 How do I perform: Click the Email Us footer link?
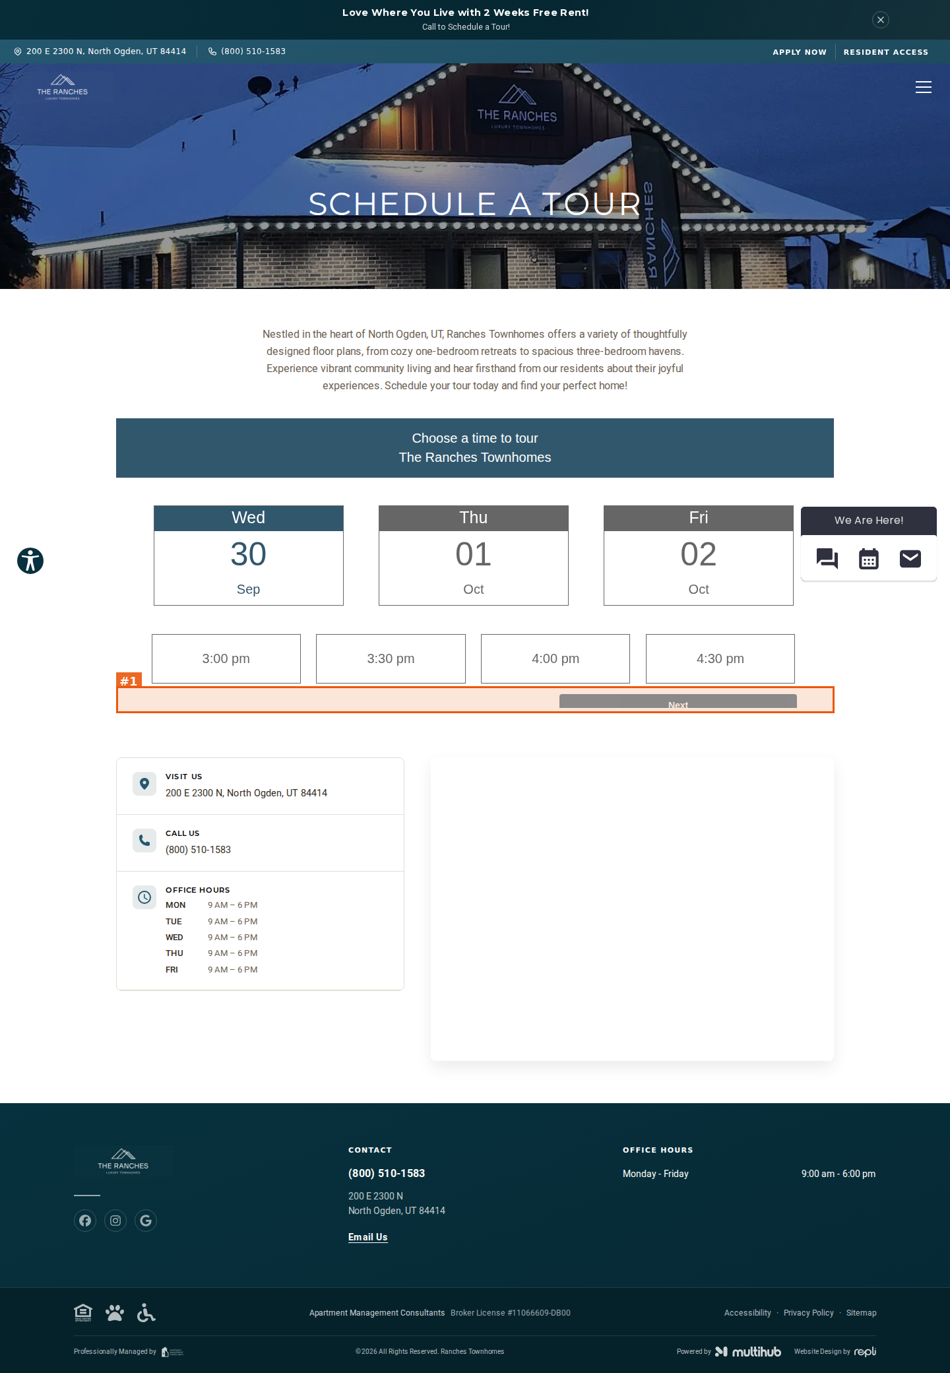click(368, 1237)
